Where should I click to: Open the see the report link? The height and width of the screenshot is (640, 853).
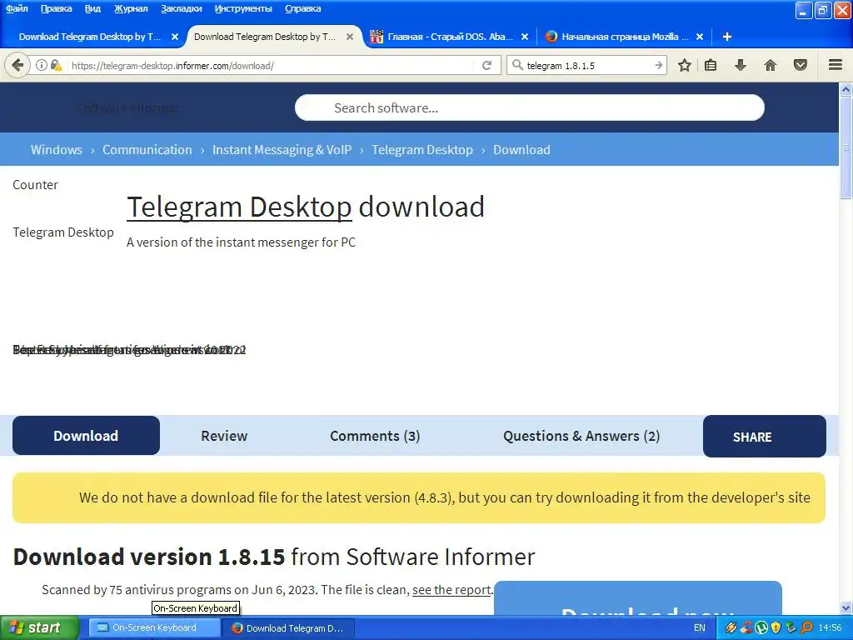pos(451,590)
